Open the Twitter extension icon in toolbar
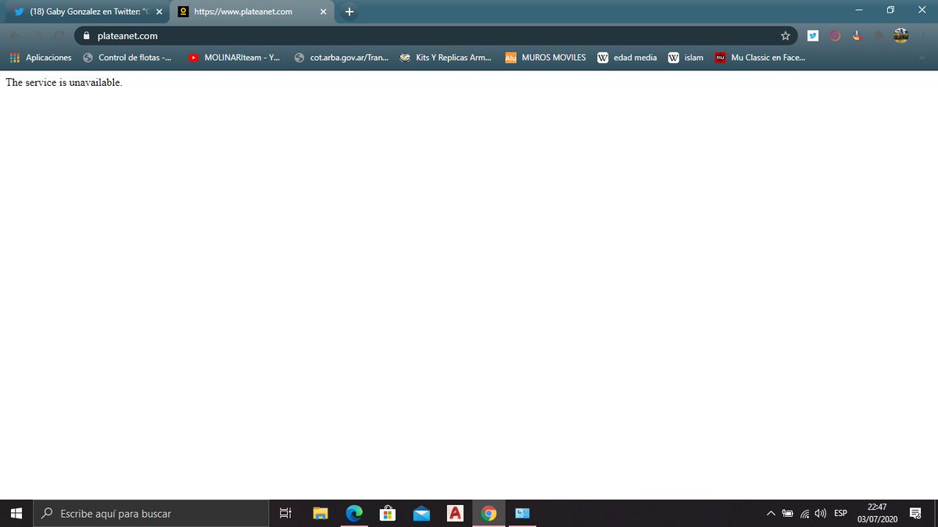Image resolution: width=938 pixels, height=527 pixels. (x=813, y=36)
